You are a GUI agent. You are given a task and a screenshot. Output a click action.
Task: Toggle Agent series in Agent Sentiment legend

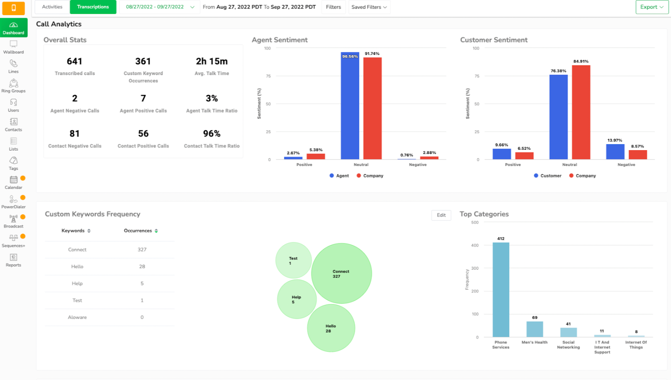pos(339,176)
